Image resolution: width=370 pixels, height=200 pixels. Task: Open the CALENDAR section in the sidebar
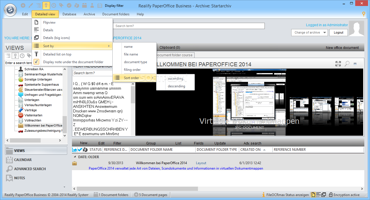(36, 160)
